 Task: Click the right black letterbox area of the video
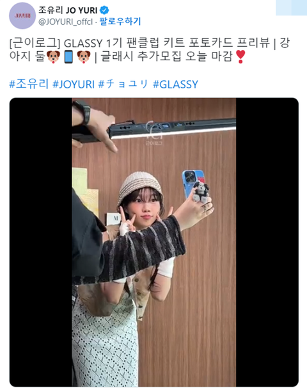click(x=267, y=242)
